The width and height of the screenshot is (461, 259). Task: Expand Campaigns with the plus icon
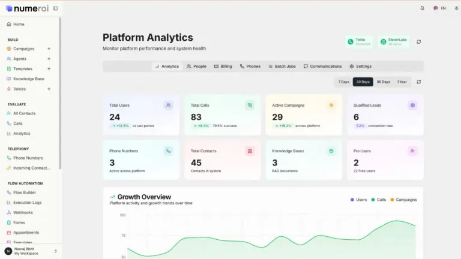(49, 49)
